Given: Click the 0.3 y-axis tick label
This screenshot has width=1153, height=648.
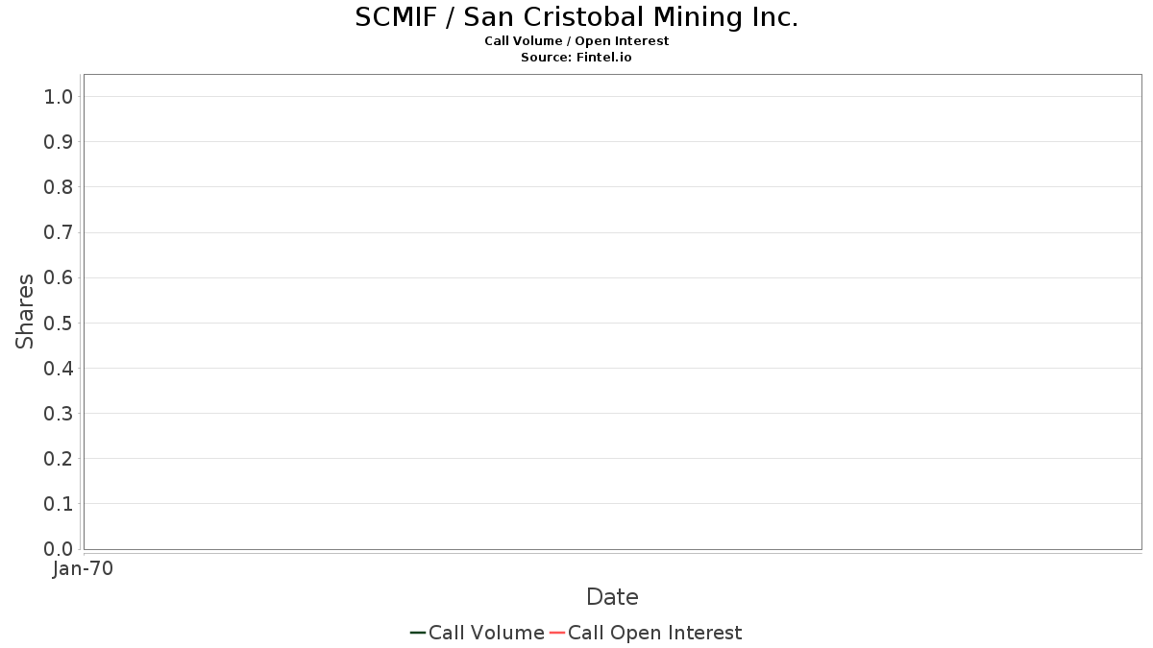Looking at the screenshot, I should [59, 414].
